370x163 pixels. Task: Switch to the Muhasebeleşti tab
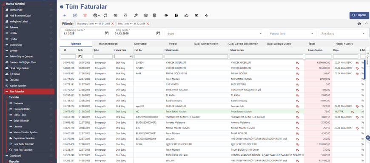pos(108,44)
